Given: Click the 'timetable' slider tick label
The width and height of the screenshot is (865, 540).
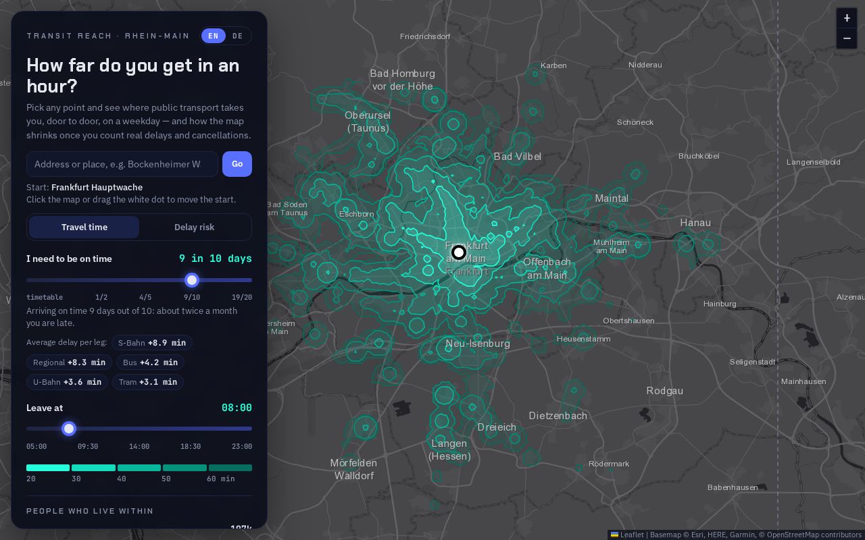Looking at the screenshot, I should 45,297.
